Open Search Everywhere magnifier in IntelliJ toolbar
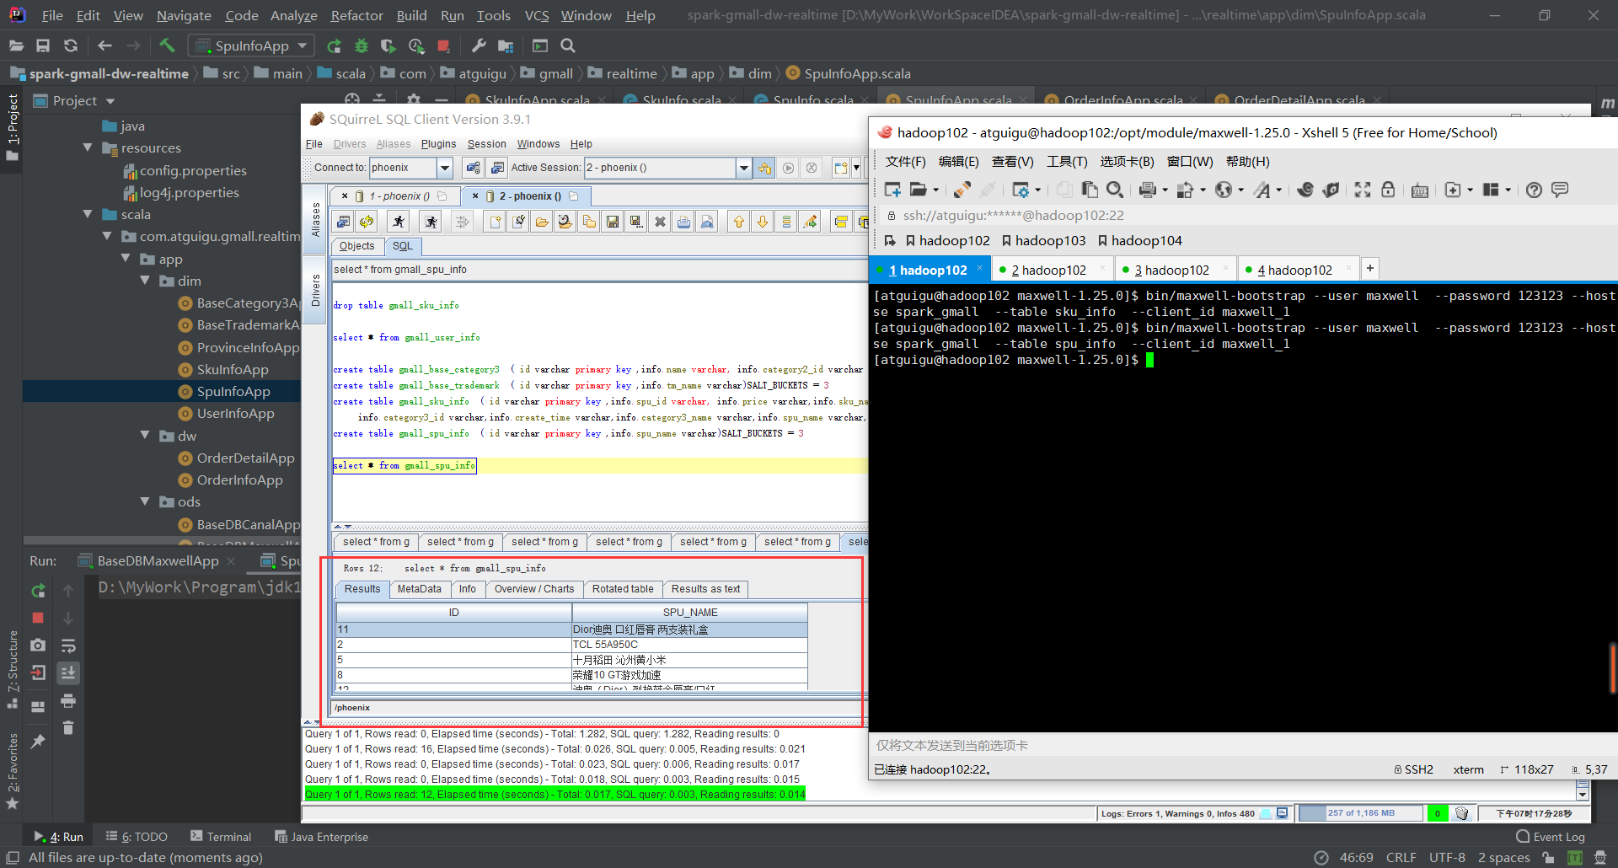 point(568,46)
